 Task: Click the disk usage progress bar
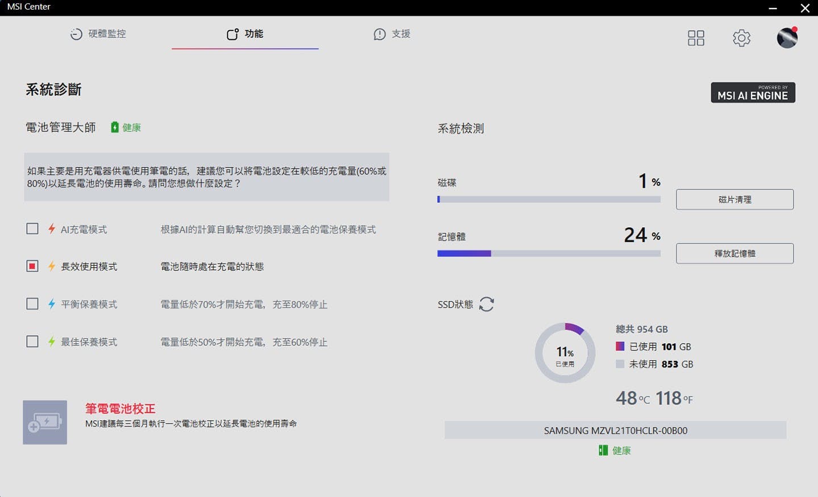[549, 199]
